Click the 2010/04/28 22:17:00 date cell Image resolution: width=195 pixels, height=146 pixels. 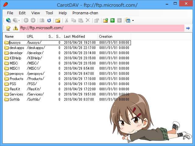pyautogui.click(x=80, y=48)
